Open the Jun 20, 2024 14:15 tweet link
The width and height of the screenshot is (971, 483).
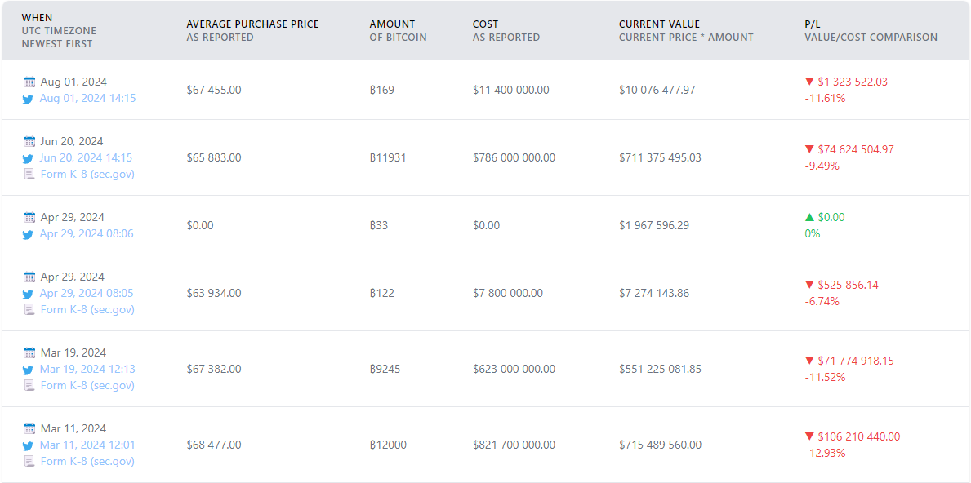(86, 157)
